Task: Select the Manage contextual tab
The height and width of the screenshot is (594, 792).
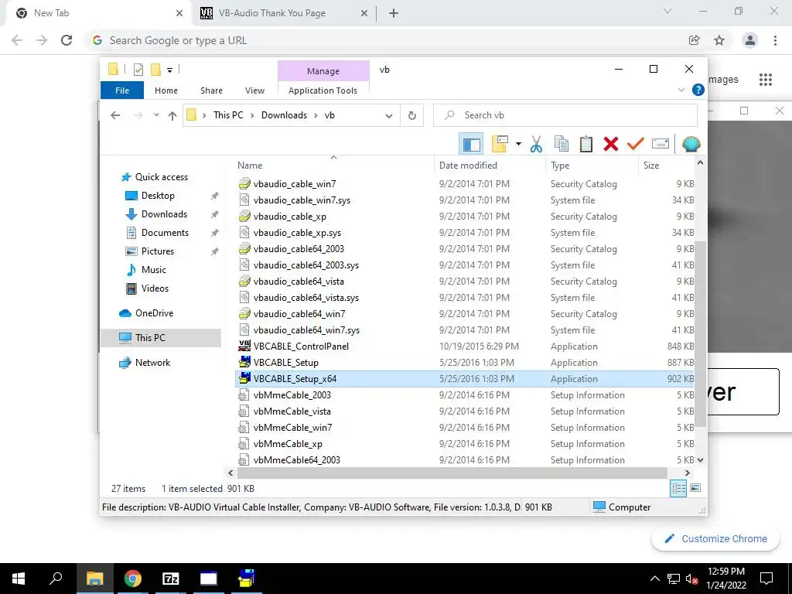Action: click(323, 71)
